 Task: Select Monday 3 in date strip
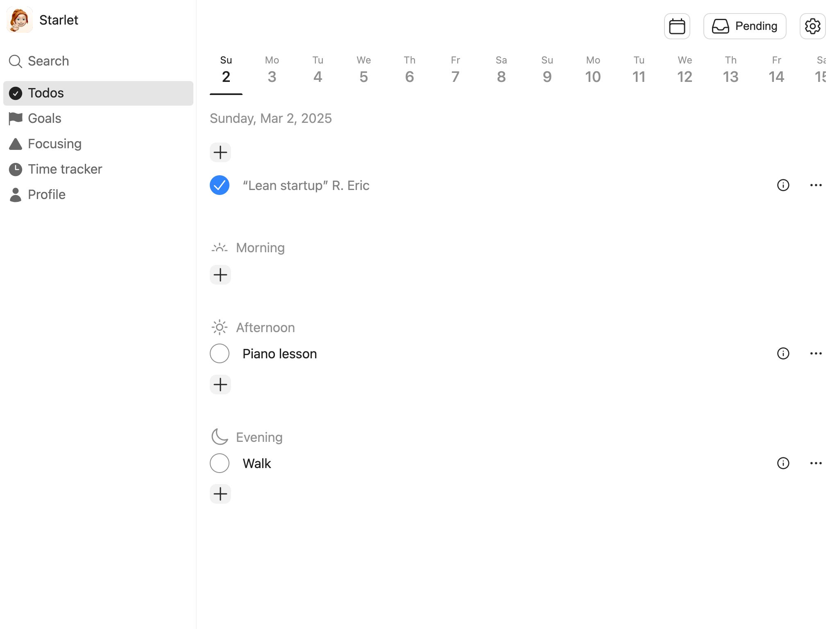[272, 70]
